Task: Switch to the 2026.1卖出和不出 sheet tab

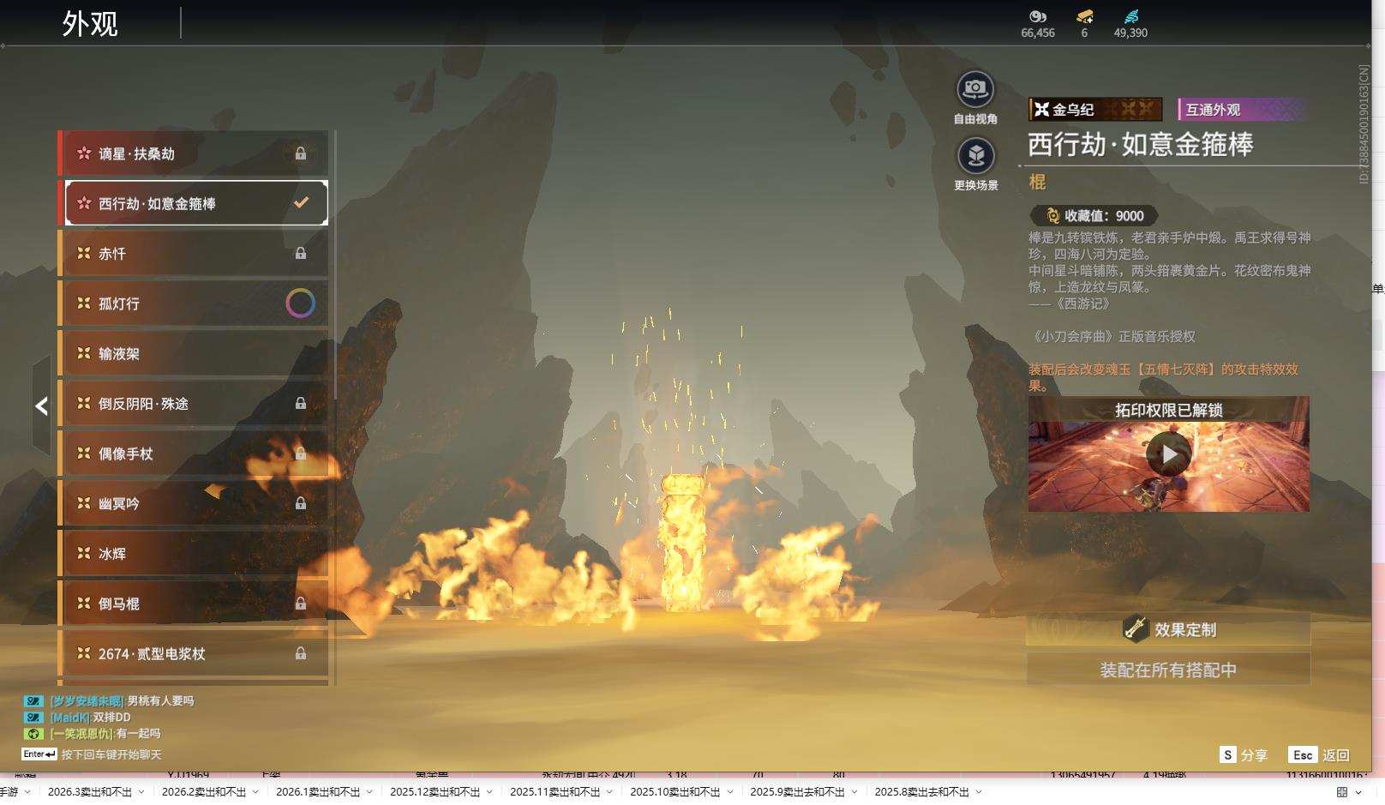Action: pos(317,792)
